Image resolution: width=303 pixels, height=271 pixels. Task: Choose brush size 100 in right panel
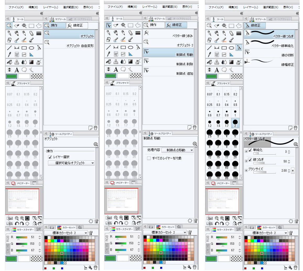pyautogui.click(x=235, y=175)
